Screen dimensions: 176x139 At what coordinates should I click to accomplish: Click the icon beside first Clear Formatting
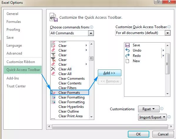[53, 97]
